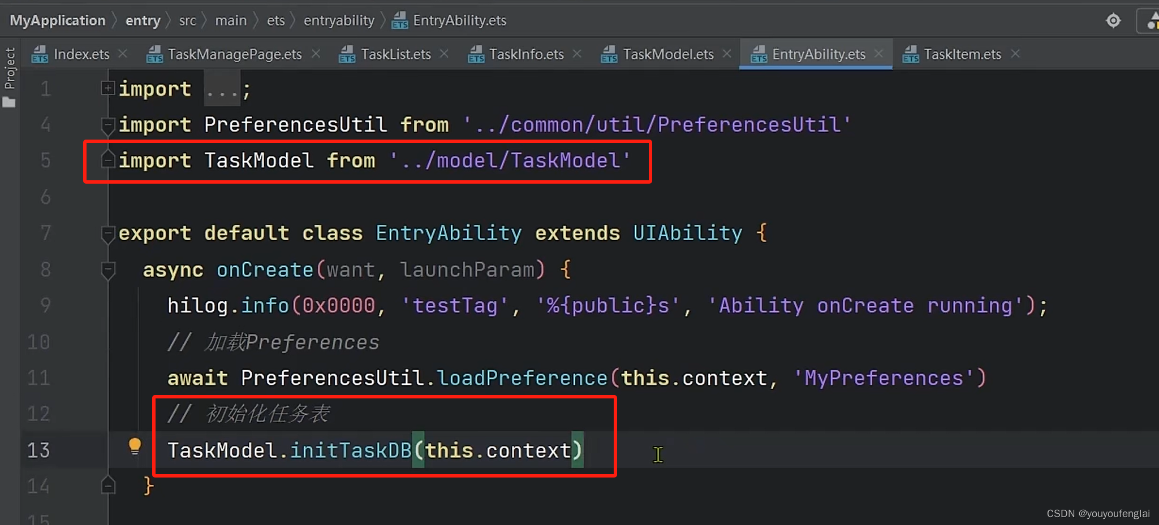Click the '// 初始化任务表' comment
The width and height of the screenshot is (1159, 525).
(248, 414)
